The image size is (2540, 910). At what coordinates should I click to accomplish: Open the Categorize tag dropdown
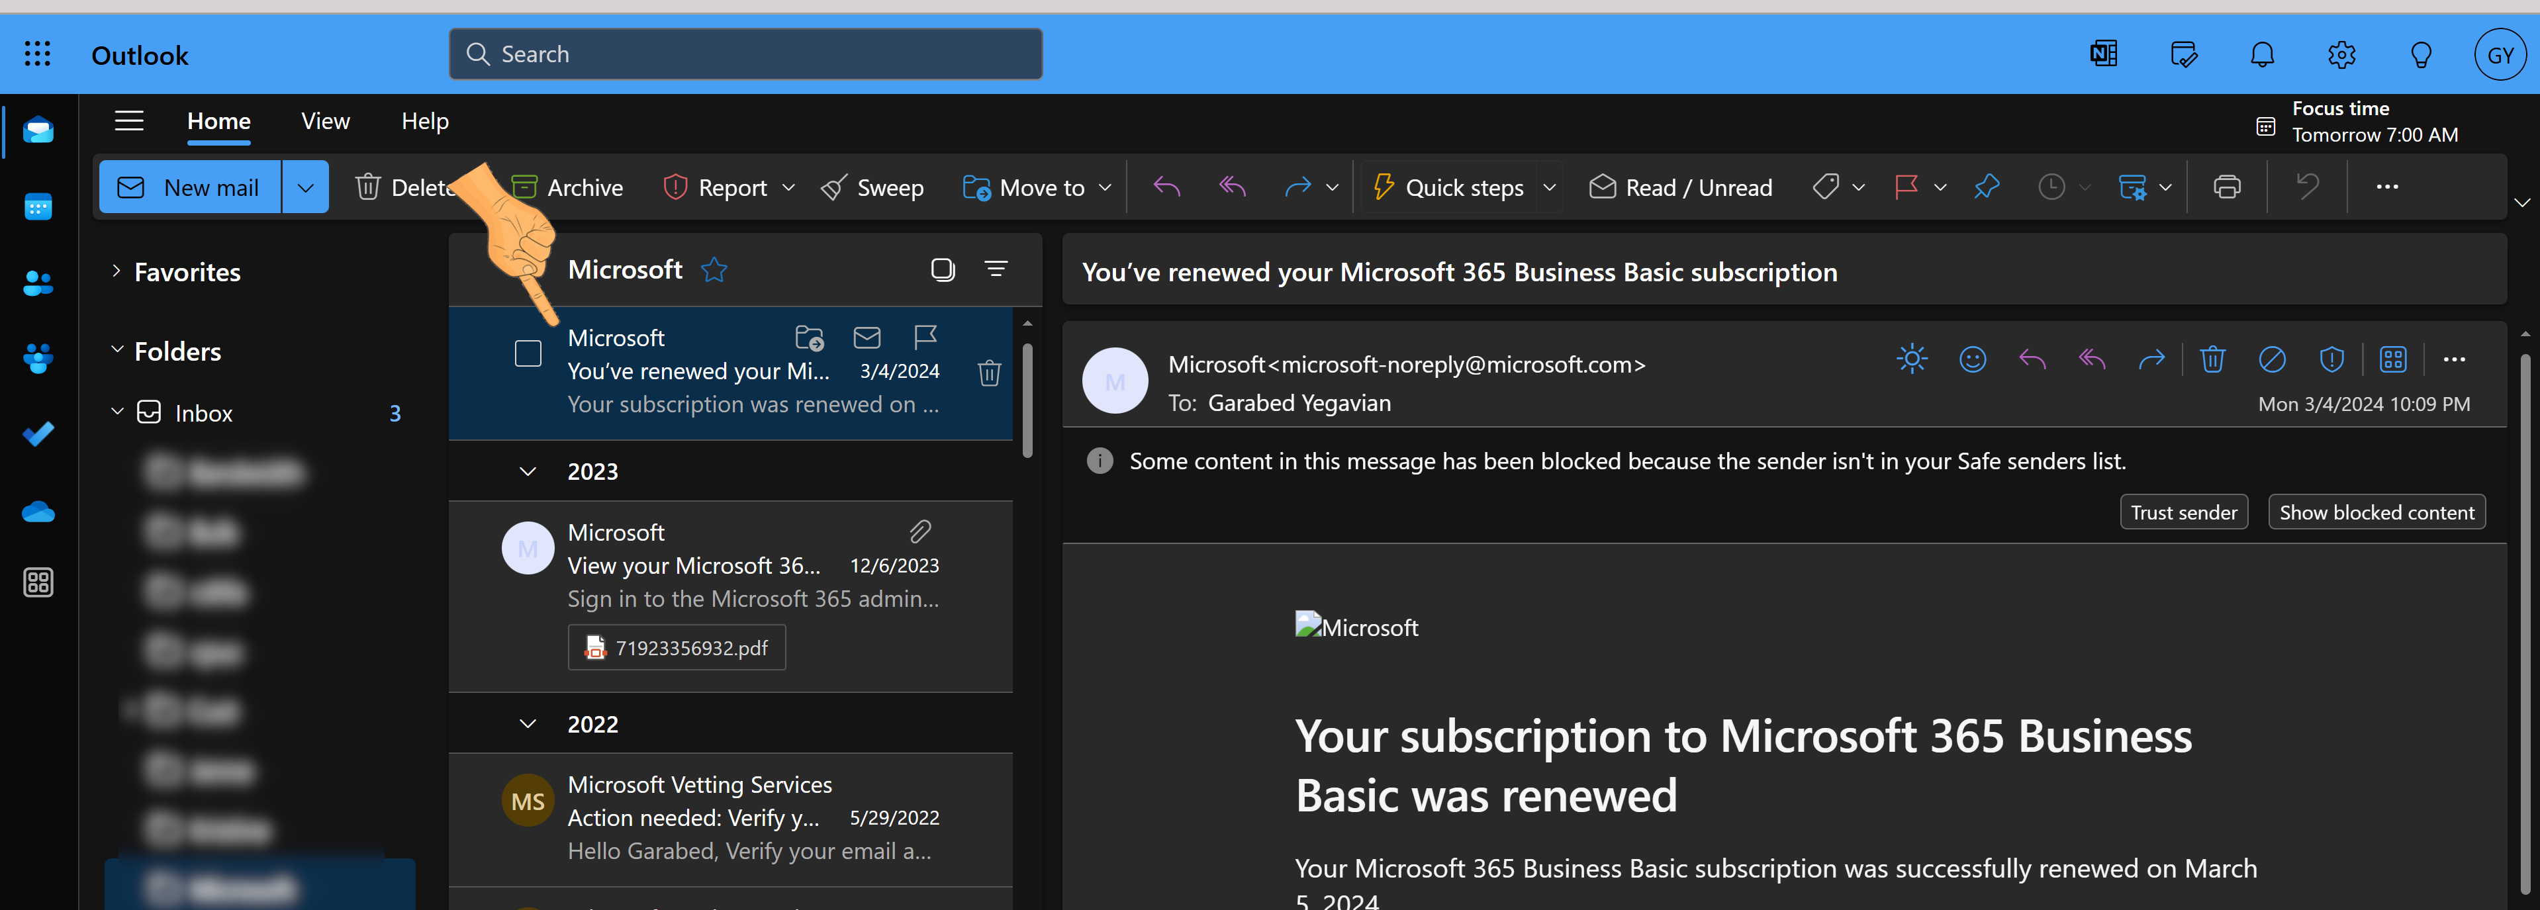pyautogui.click(x=1859, y=187)
